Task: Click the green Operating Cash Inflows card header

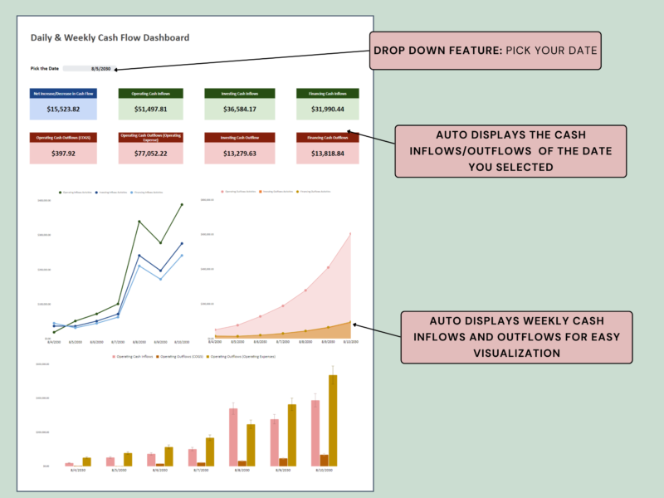Action: pos(151,94)
